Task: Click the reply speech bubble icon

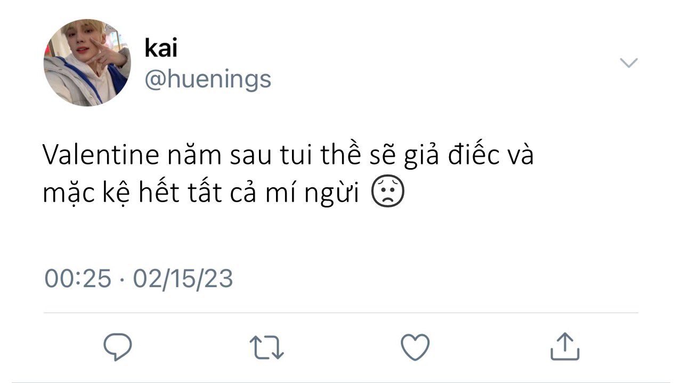Action: (x=117, y=347)
